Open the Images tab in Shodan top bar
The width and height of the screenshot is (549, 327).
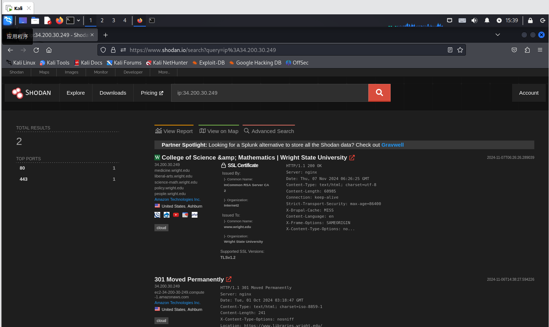[x=71, y=72]
